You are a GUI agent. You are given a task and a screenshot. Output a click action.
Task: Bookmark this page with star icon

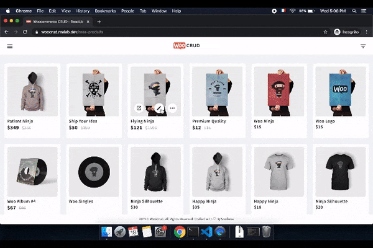point(325,32)
